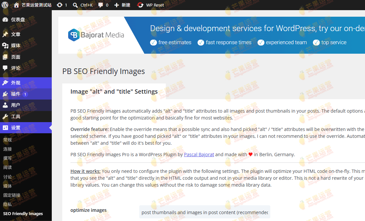Click the "fast response times" banner text
The image size is (365, 221).
point(229,42)
